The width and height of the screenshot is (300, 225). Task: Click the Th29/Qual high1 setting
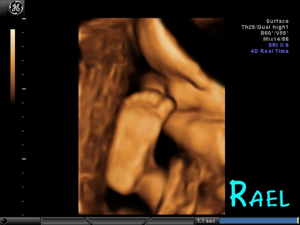point(265,27)
